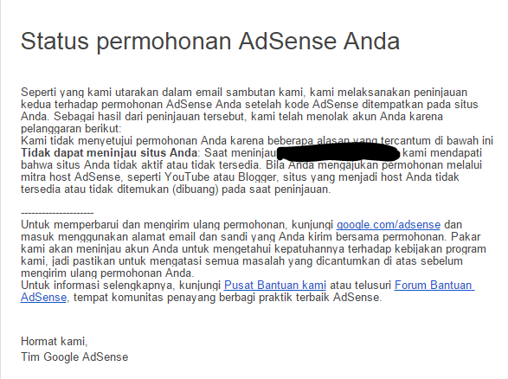Click the bold text Tidak dapat meninjau situs Anda
Screen dimensions: 508x379
pos(109,152)
